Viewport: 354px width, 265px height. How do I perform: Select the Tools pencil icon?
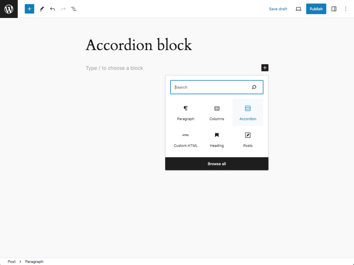coord(41,9)
